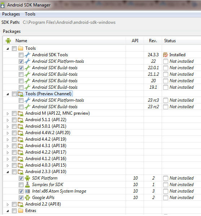Check Android SDK Build-tools 21.1.2 checkbox
Image resolution: width=201 pixels, height=216 pixels.
coord(21,74)
